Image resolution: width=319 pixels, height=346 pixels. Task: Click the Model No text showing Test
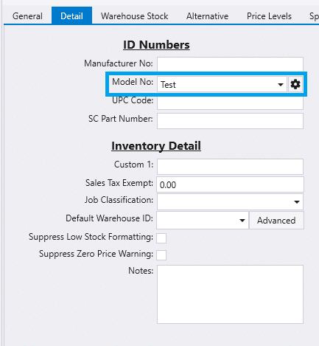point(168,85)
